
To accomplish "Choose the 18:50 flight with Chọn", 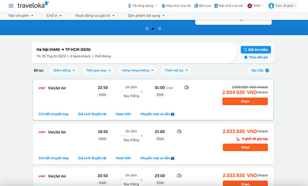I will tap(245, 147).
